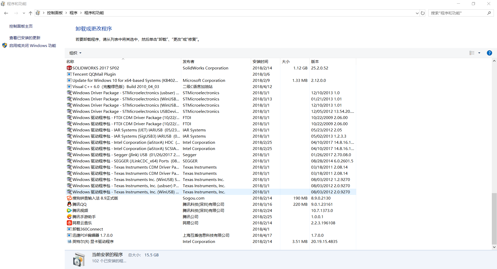Click the 腾讯手游助手 icon

(69, 217)
